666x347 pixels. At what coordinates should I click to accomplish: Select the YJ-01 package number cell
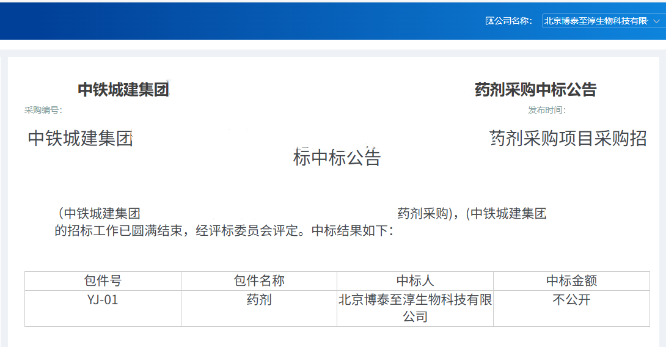coord(103,300)
